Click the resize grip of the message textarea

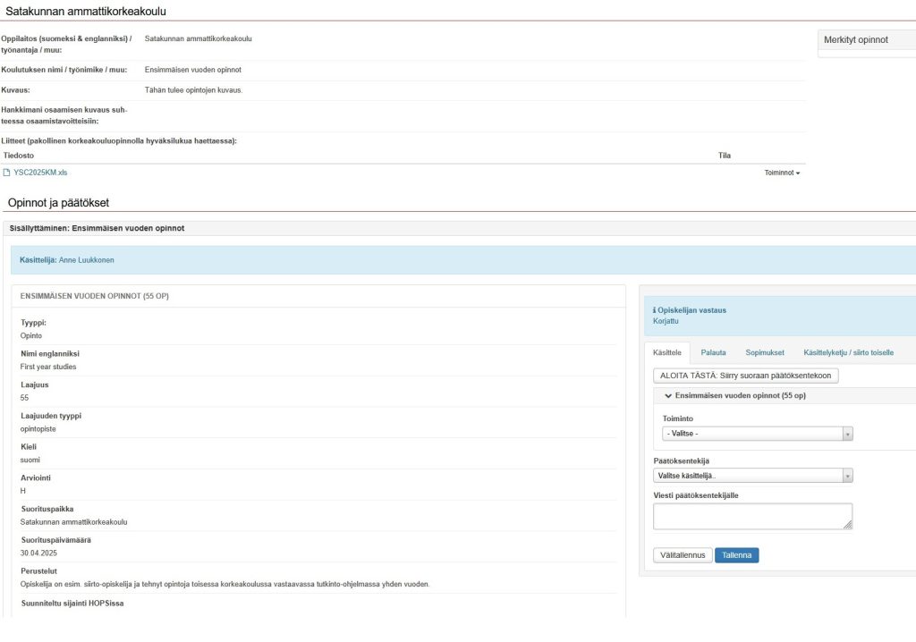pos(847,525)
